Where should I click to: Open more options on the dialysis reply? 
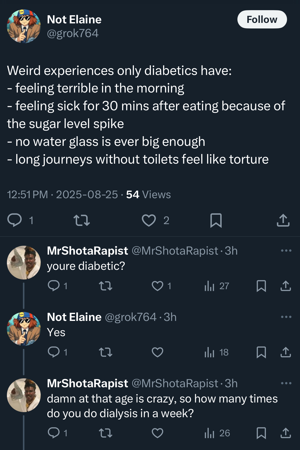pos(286,383)
